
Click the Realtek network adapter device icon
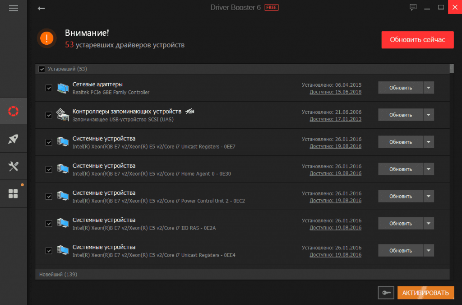click(63, 88)
